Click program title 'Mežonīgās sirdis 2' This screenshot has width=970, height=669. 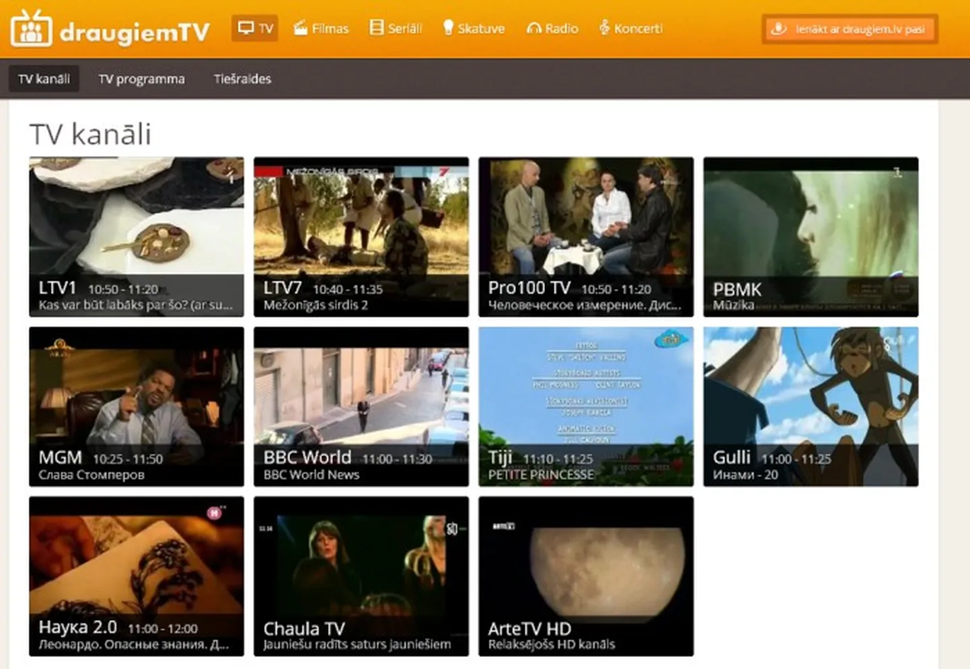315,305
